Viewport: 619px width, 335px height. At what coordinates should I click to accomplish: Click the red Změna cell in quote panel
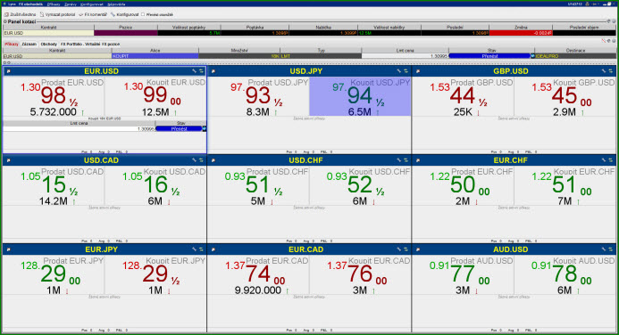[521, 33]
